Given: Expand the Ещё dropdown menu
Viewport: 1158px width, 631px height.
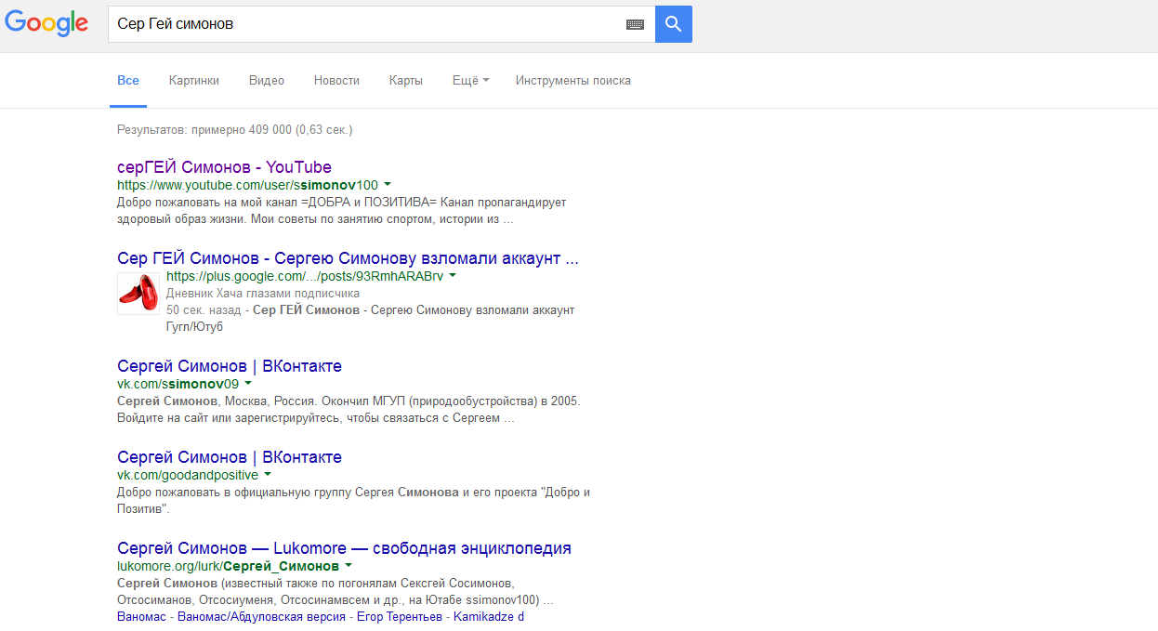Looking at the screenshot, I should [470, 81].
